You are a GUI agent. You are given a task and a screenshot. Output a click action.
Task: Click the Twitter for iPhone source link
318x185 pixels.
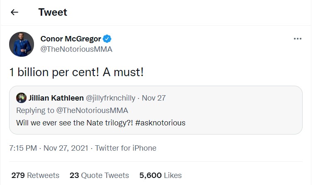[x=126, y=148]
